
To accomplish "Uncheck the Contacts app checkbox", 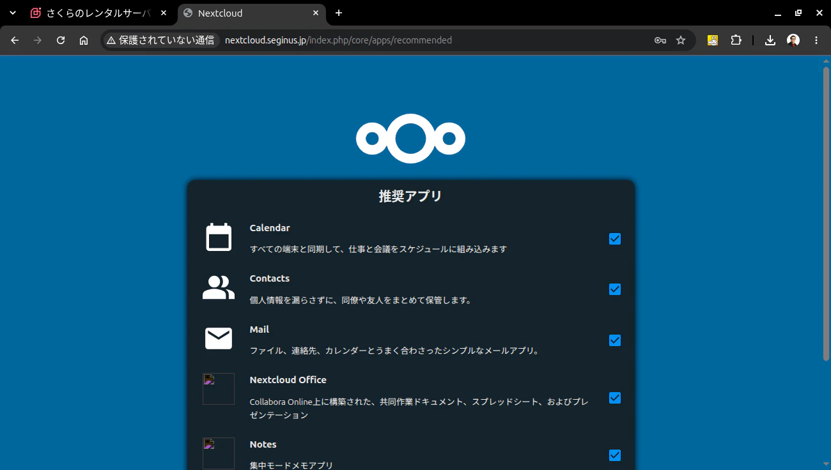I will pos(615,289).
